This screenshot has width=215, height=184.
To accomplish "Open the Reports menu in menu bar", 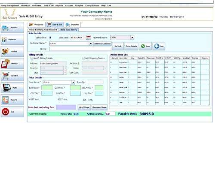I will click(59, 6).
